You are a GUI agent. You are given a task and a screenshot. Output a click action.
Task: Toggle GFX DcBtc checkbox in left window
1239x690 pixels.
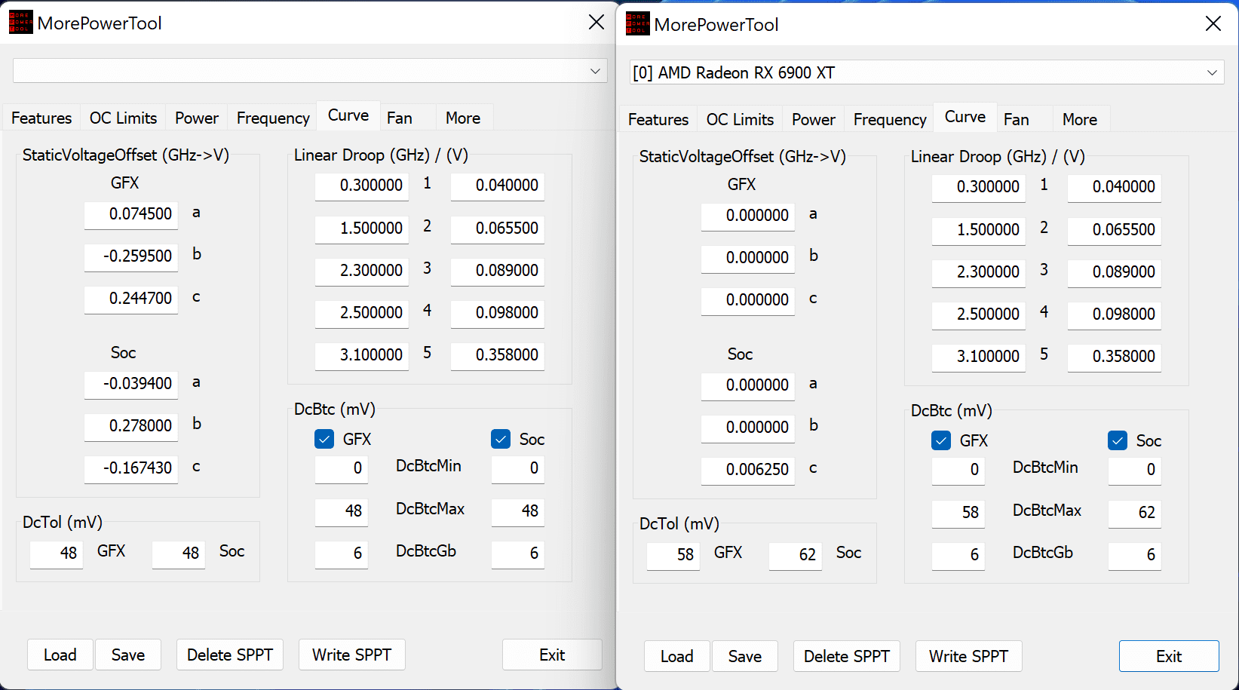[324, 439]
